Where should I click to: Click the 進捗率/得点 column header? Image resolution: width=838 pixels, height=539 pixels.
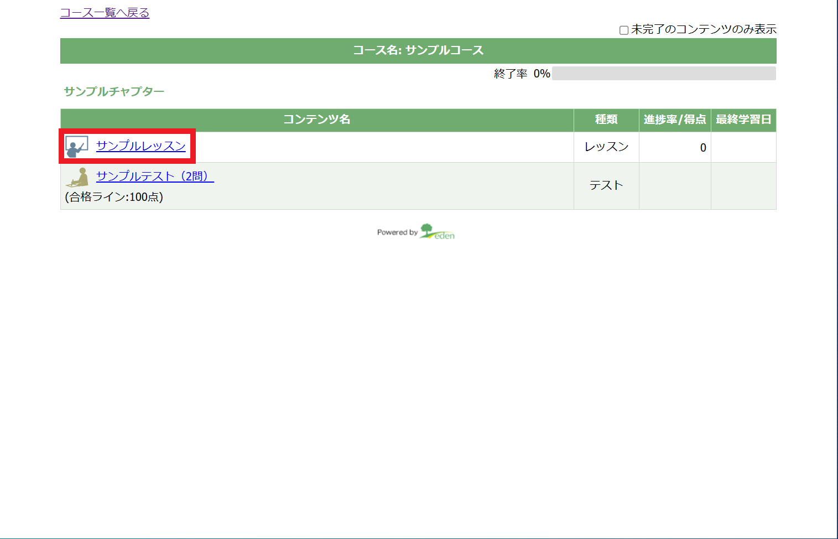pos(675,120)
